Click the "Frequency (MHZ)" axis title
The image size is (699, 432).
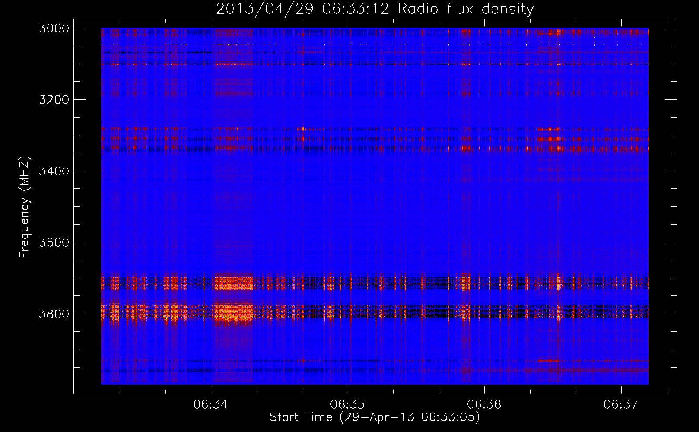(x=25, y=207)
